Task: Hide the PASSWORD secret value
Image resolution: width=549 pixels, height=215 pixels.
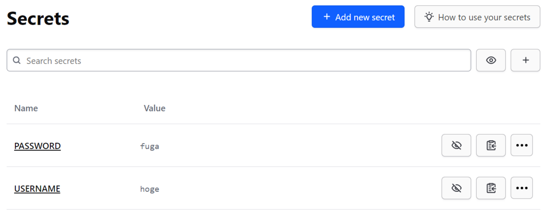Action: click(456, 145)
